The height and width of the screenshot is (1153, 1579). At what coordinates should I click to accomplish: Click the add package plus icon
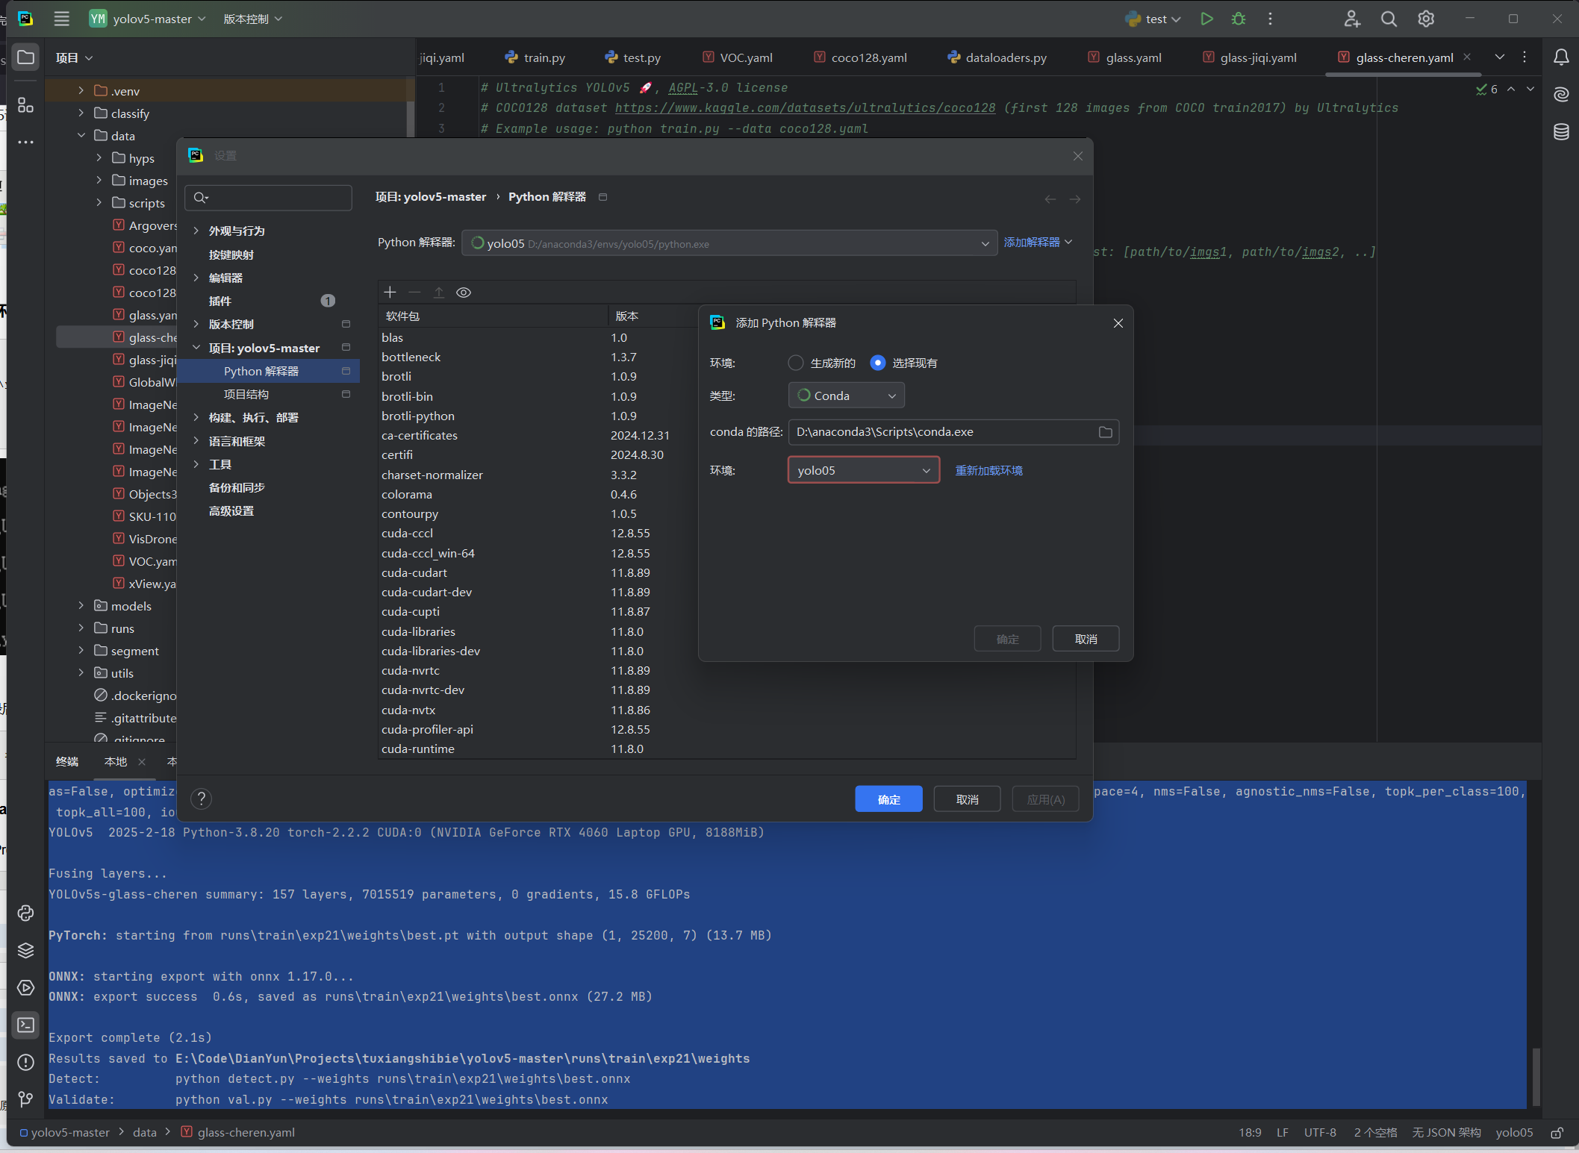pyautogui.click(x=390, y=293)
